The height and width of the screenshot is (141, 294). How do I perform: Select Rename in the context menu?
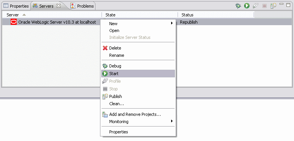138,55
